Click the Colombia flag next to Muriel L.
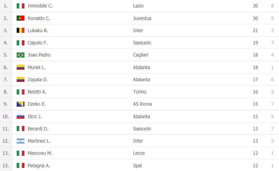The width and height of the screenshot is (279, 171). pos(20,67)
